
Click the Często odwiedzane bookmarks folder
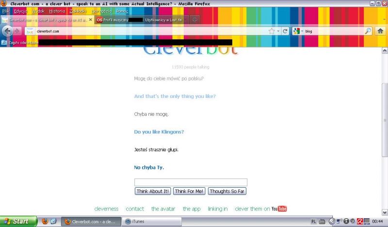coord(20,43)
